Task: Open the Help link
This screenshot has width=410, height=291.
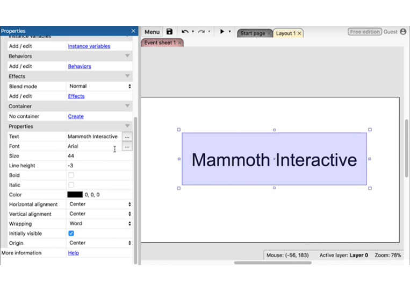Action: [x=74, y=253]
